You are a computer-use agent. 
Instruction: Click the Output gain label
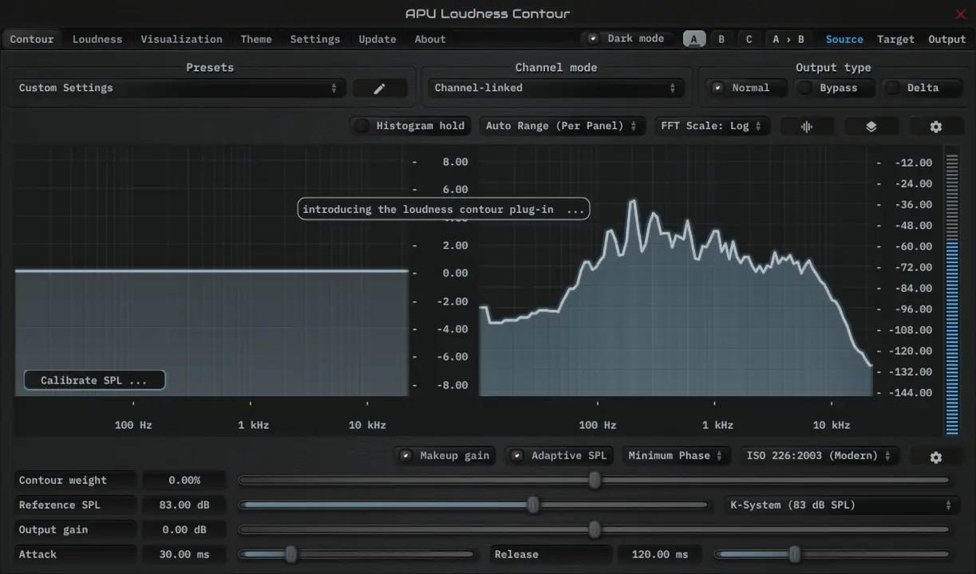(76, 530)
